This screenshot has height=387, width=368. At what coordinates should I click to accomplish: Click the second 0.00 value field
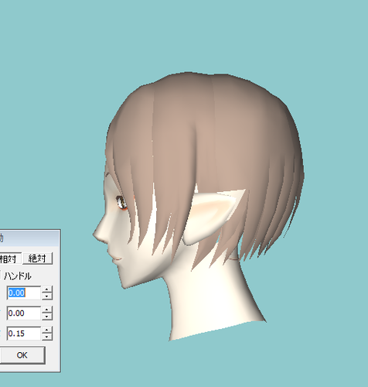tap(24, 313)
